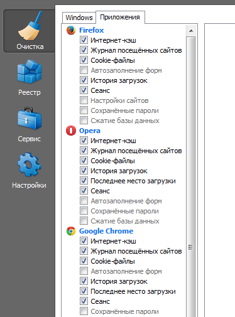Enable Firefox Настройки сайтов checkbox
Screen dimensions: 235x317
point(84,100)
